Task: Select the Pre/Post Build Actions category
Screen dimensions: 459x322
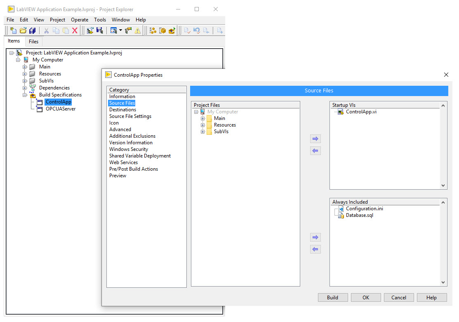Action: click(134, 169)
